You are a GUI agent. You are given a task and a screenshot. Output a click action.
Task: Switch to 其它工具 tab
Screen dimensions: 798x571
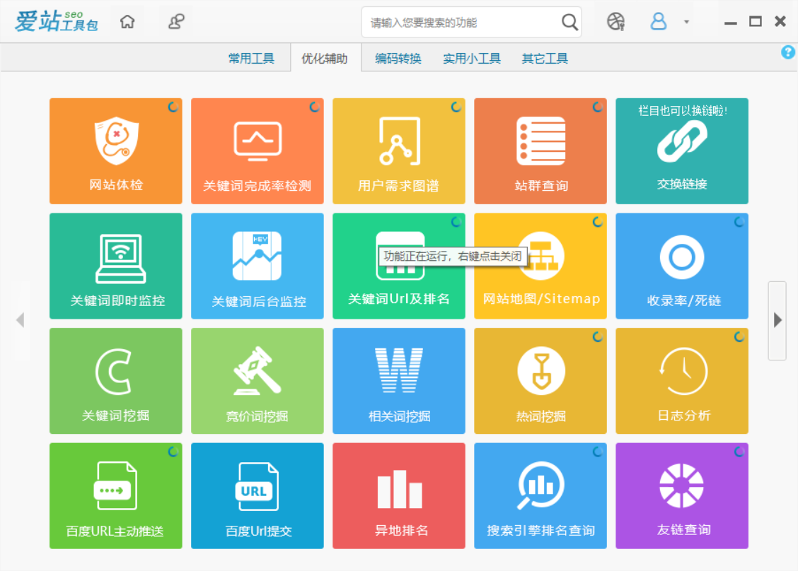(545, 59)
